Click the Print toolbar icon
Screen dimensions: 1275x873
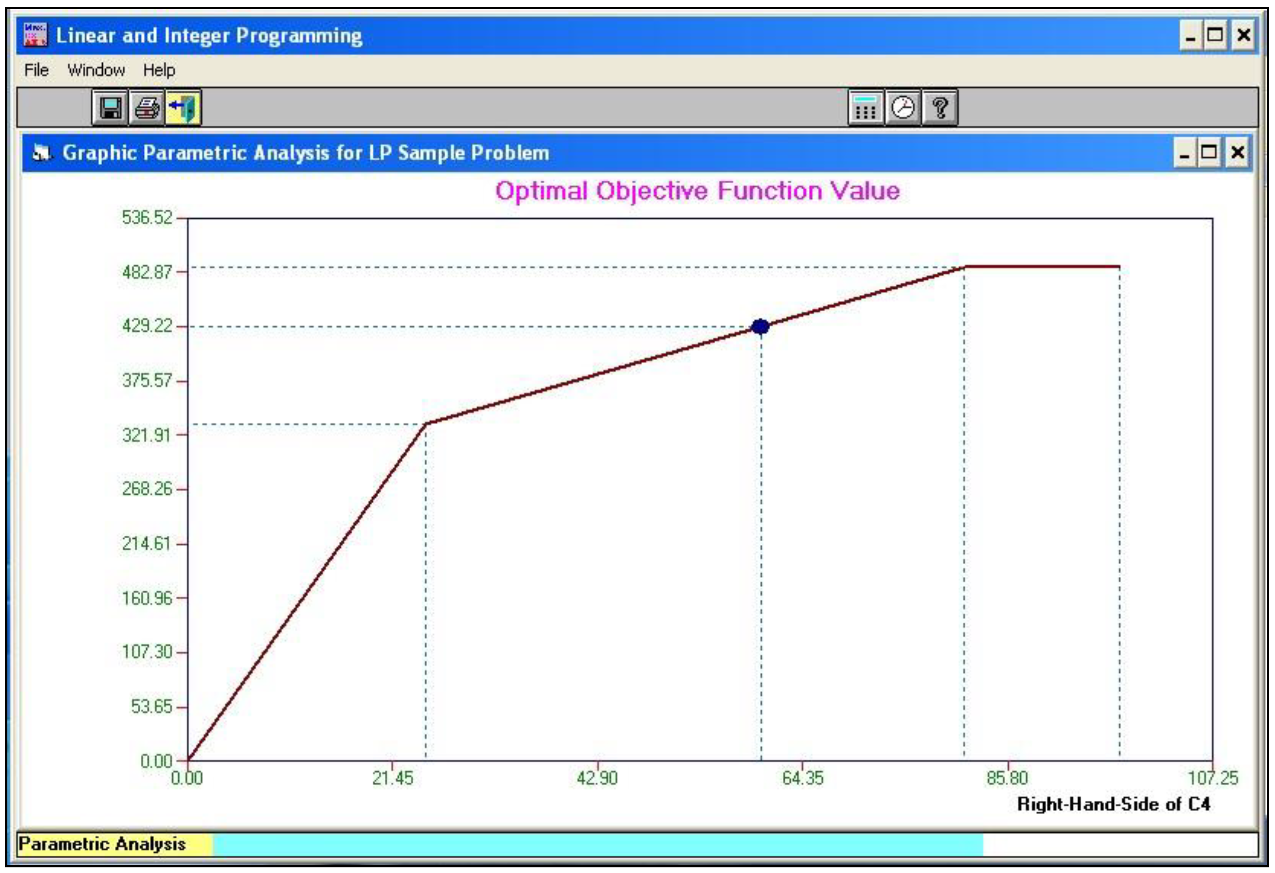coord(146,107)
